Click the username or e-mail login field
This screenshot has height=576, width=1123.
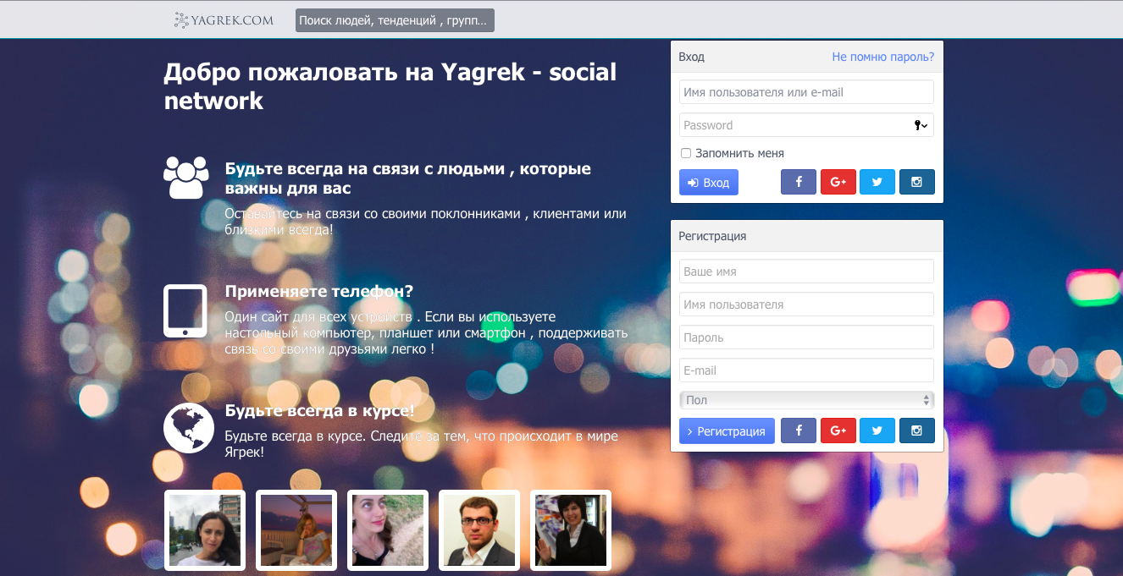point(806,92)
